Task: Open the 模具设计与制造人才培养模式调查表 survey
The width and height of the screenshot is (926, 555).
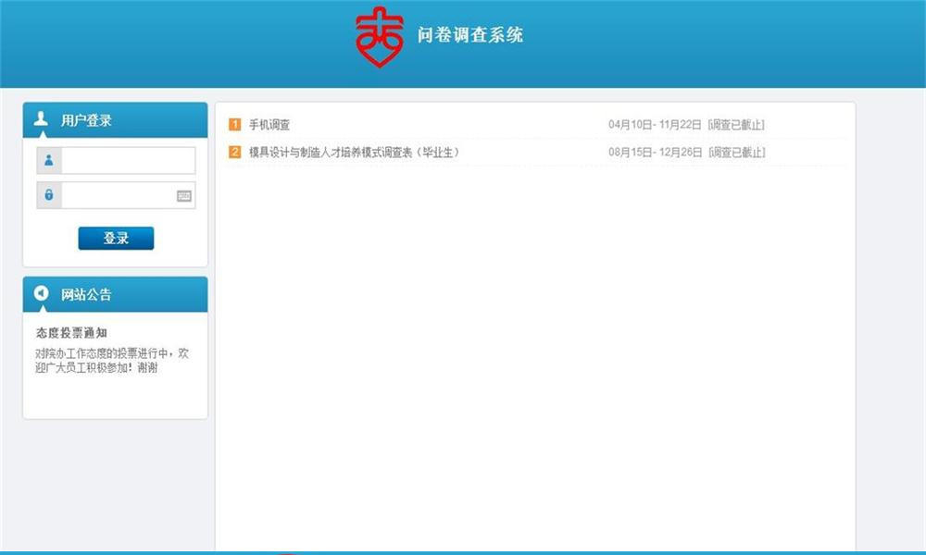Action: pos(353,153)
